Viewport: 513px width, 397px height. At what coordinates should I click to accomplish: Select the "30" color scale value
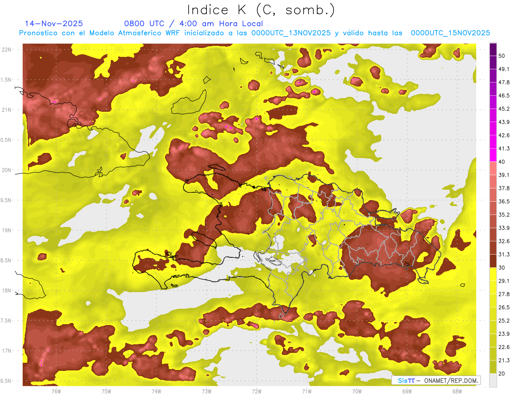pyautogui.click(x=502, y=268)
